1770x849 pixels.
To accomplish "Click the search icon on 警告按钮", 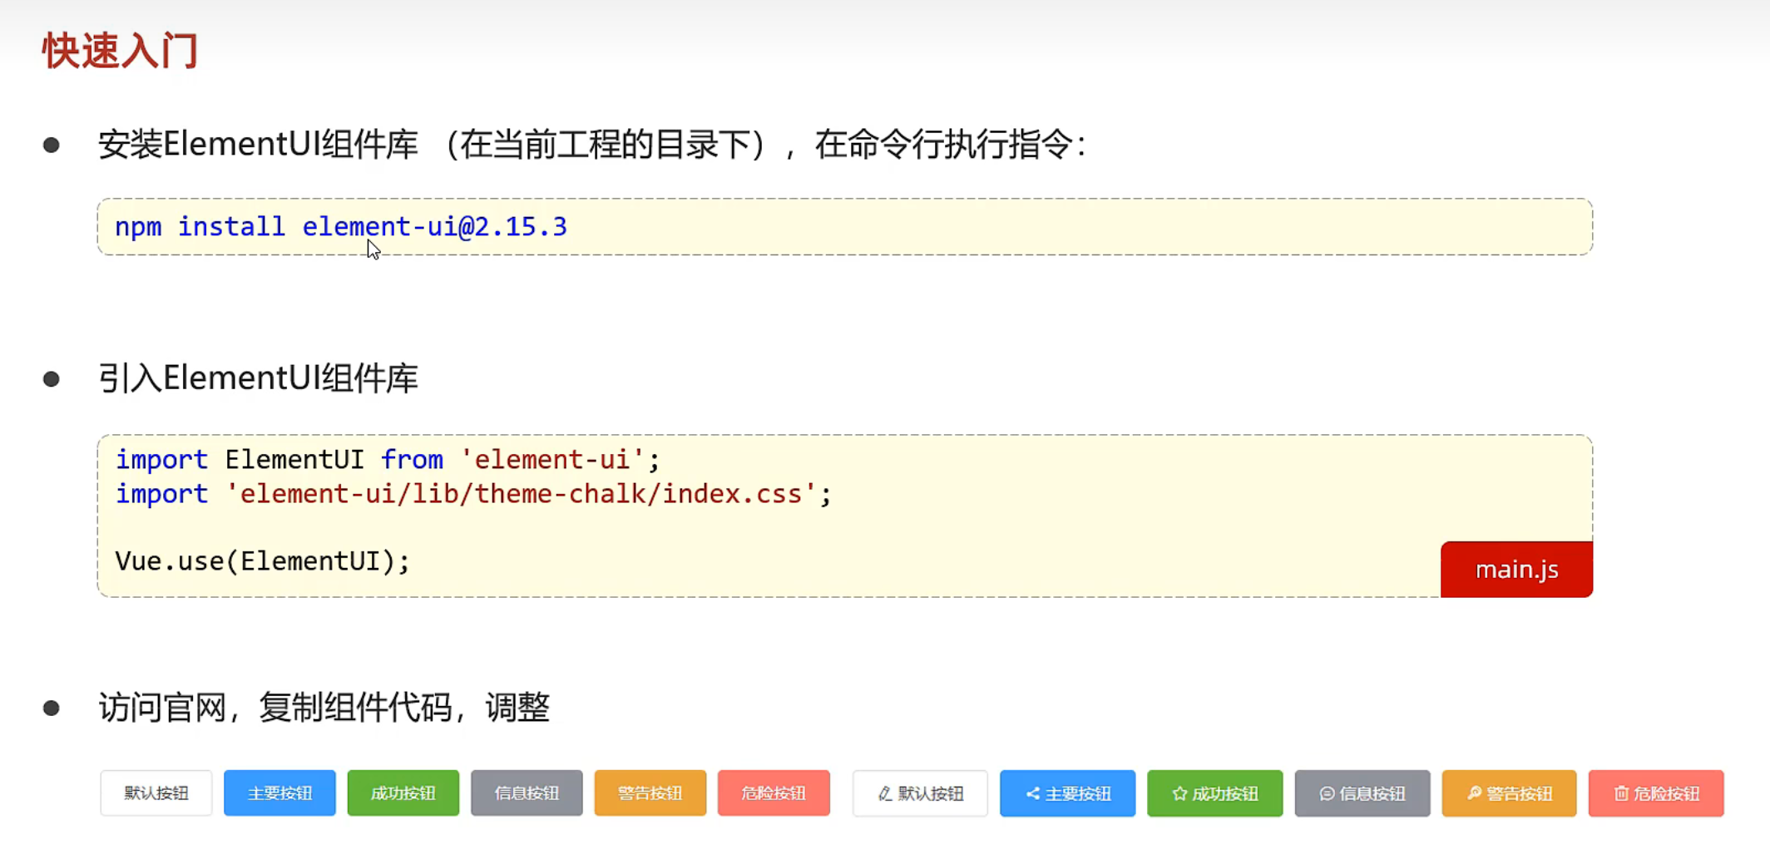I will (1474, 794).
